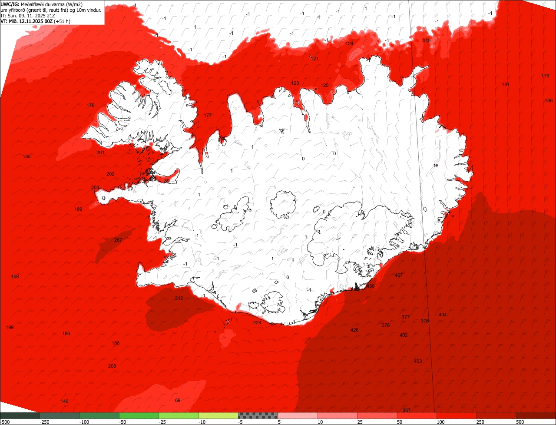Click the flux value 208
This screenshot has width=556, height=425.
112,366
